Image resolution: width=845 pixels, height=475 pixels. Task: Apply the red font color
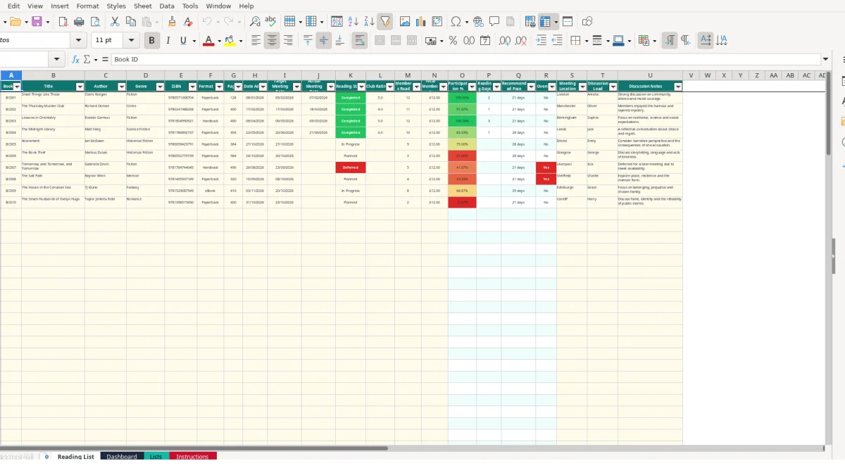click(x=208, y=41)
